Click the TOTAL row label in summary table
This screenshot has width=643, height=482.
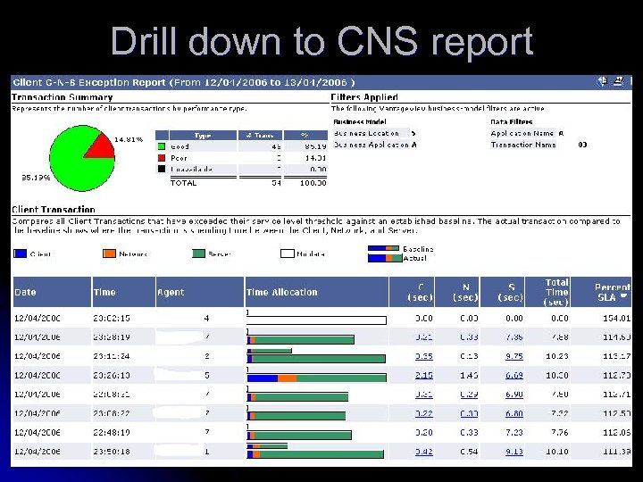[183, 183]
